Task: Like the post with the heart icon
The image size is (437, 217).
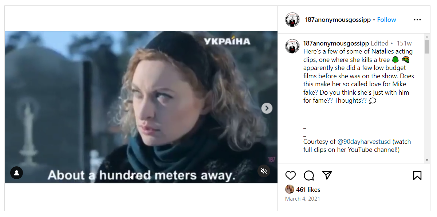Action: pyautogui.click(x=291, y=175)
